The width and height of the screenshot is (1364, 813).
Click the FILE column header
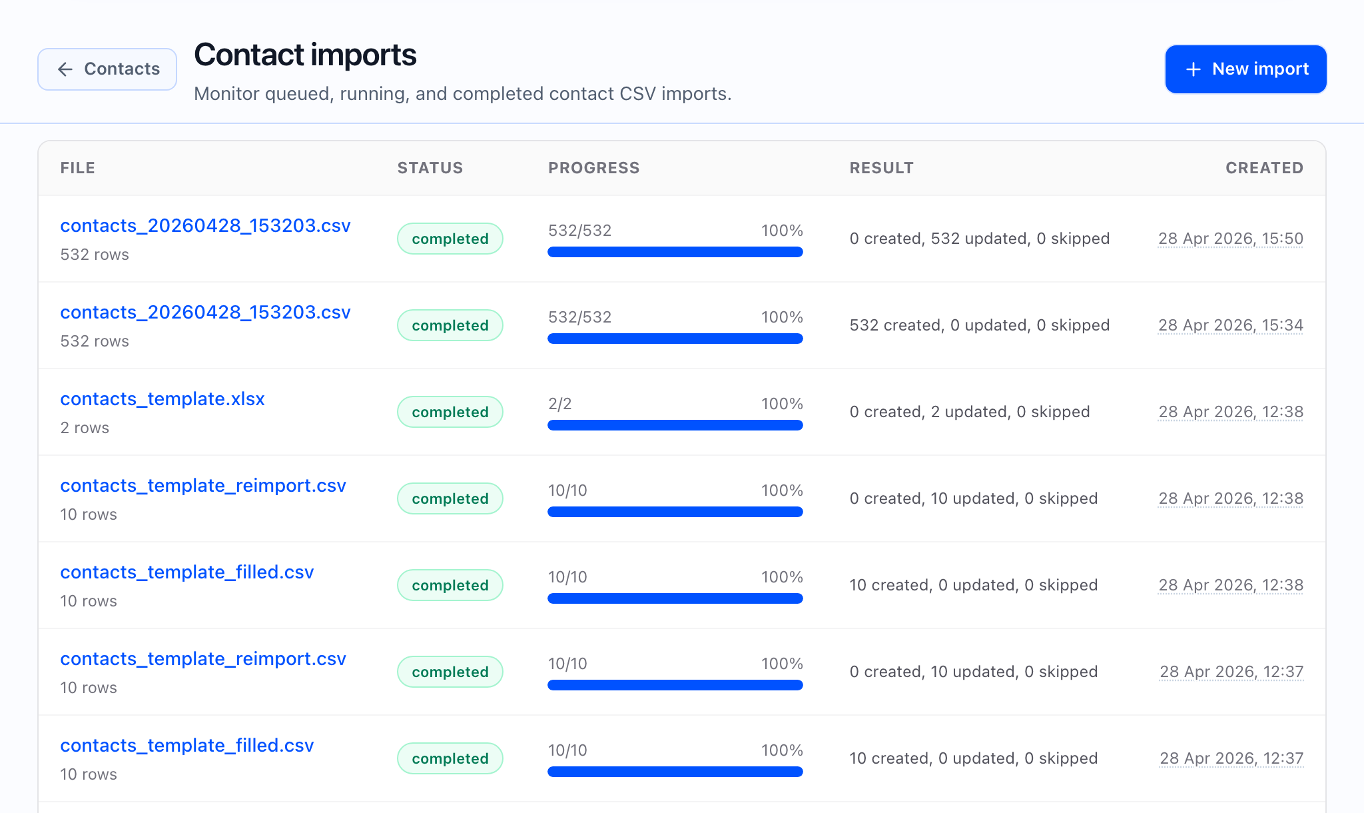pos(78,168)
